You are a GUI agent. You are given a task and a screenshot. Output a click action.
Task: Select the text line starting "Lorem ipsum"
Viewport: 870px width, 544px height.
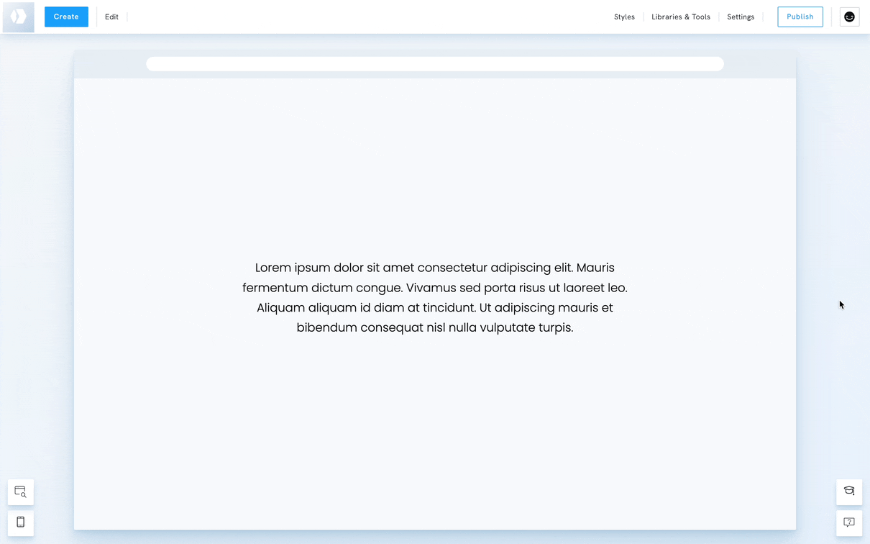click(x=434, y=268)
